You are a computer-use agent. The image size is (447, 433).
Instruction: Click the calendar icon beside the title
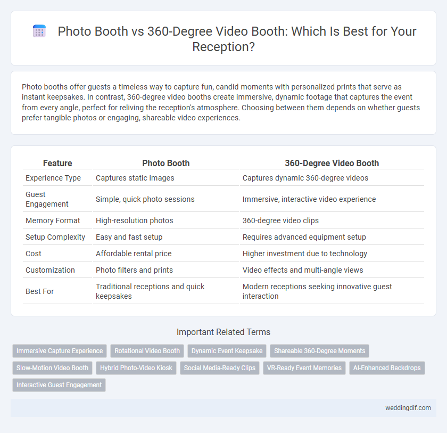(x=39, y=31)
